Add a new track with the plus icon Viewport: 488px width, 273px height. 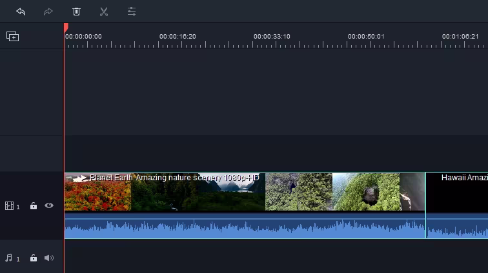point(13,37)
